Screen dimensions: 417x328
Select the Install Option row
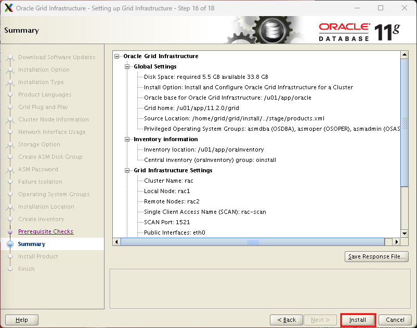[x=249, y=87]
